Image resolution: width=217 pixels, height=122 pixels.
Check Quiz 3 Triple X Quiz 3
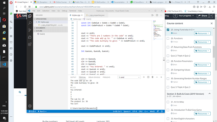[168, 87]
